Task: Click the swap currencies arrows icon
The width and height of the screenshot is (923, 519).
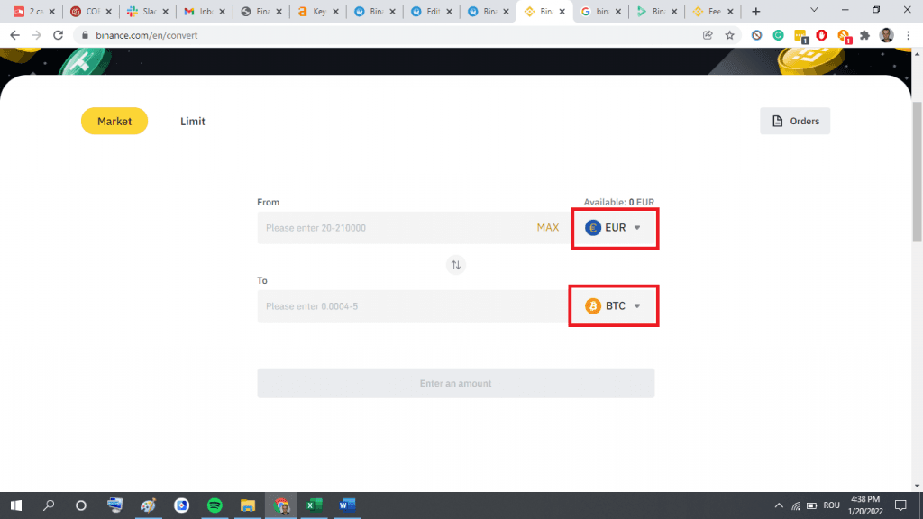Action: (456, 265)
